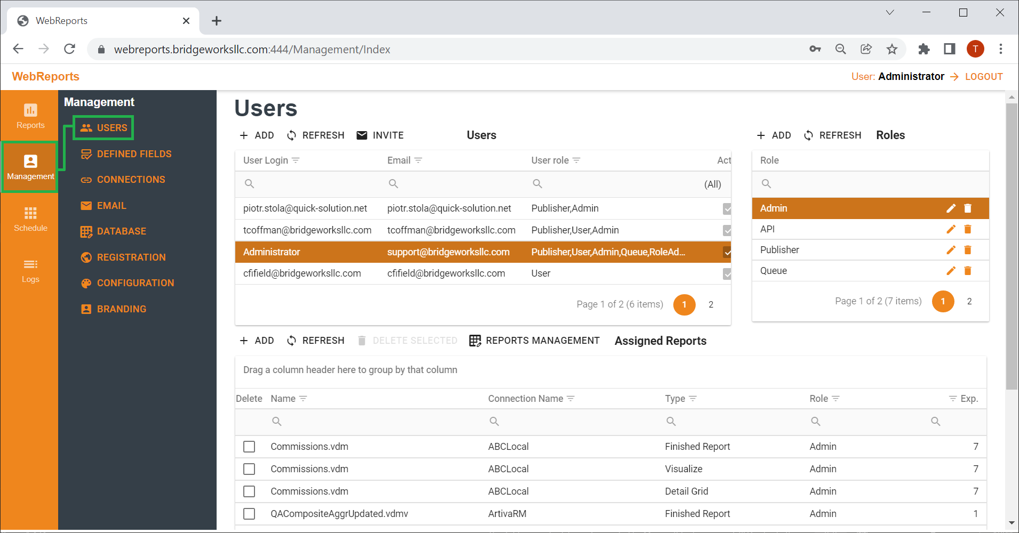
Task: Open the User role column filter
Action: coord(576,160)
